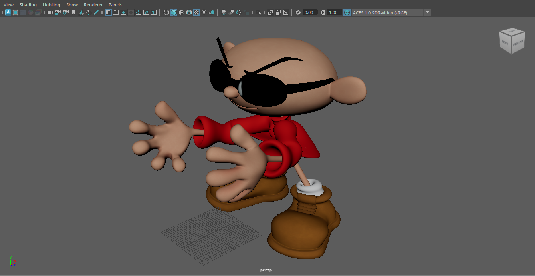
Task: Toggle the Textured checkerboard icon
Action: [196, 12]
